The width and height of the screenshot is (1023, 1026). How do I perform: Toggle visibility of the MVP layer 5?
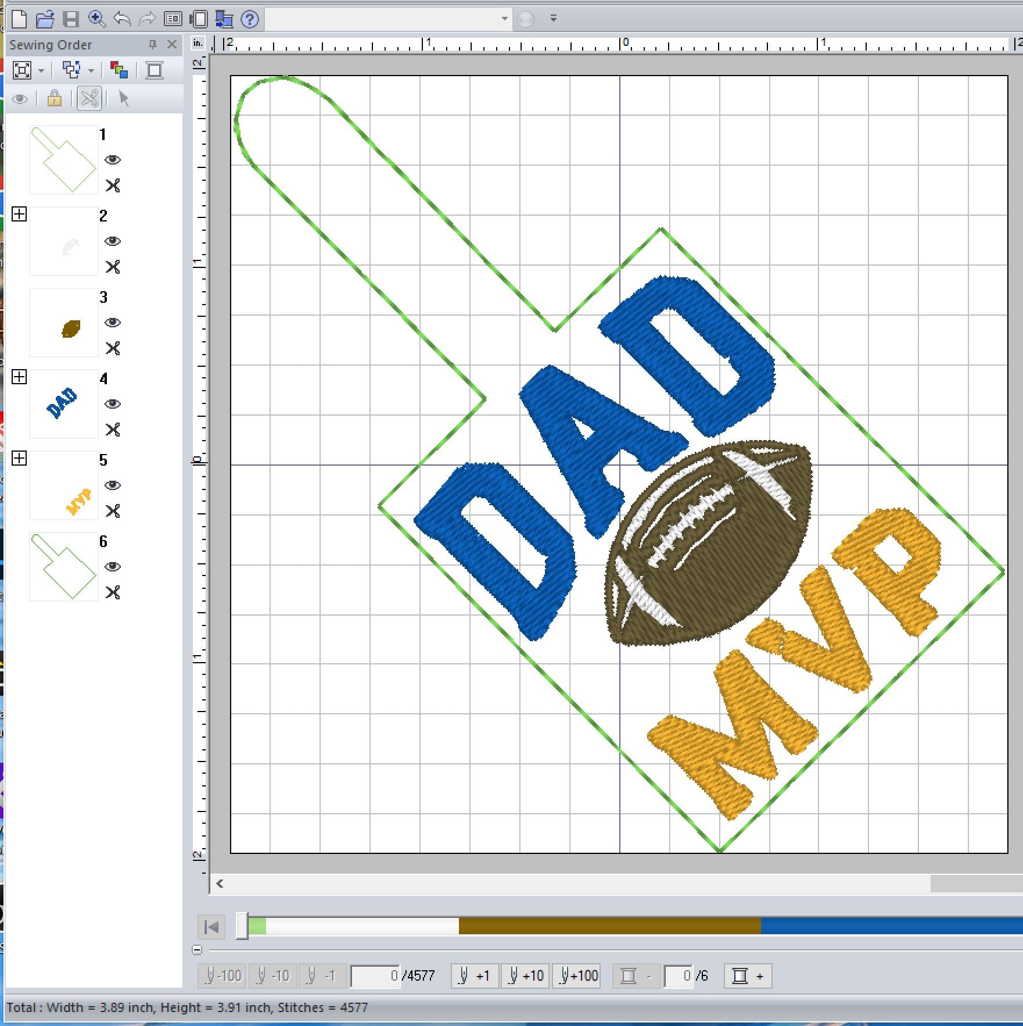click(x=112, y=485)
